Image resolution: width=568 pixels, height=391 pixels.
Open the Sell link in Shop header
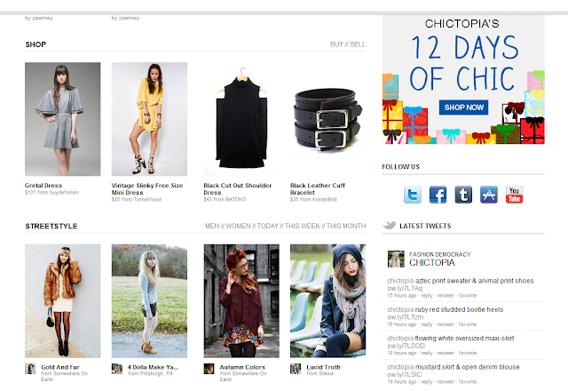[358, 44]
